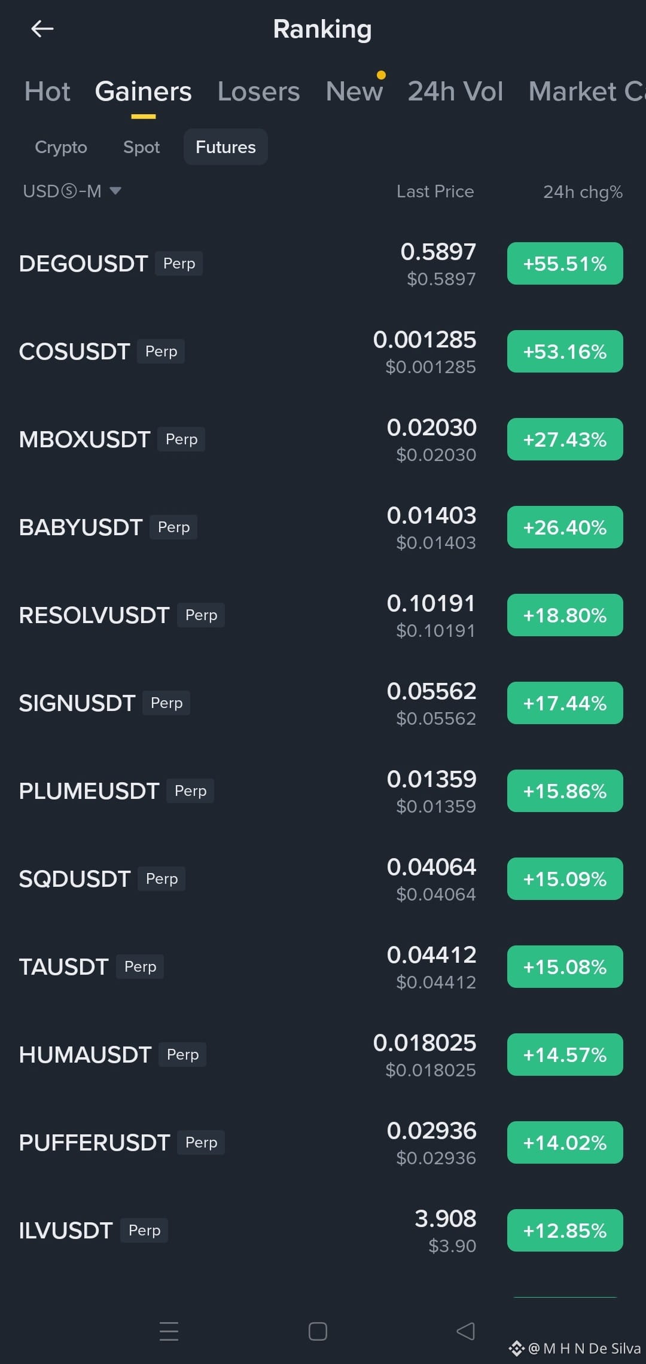
Task: Select the 24h Vol tab
Action: click(x=455, y=91)
